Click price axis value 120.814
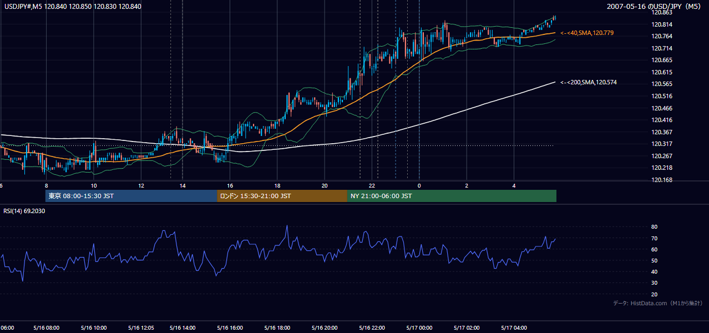 tap(662, 24)
